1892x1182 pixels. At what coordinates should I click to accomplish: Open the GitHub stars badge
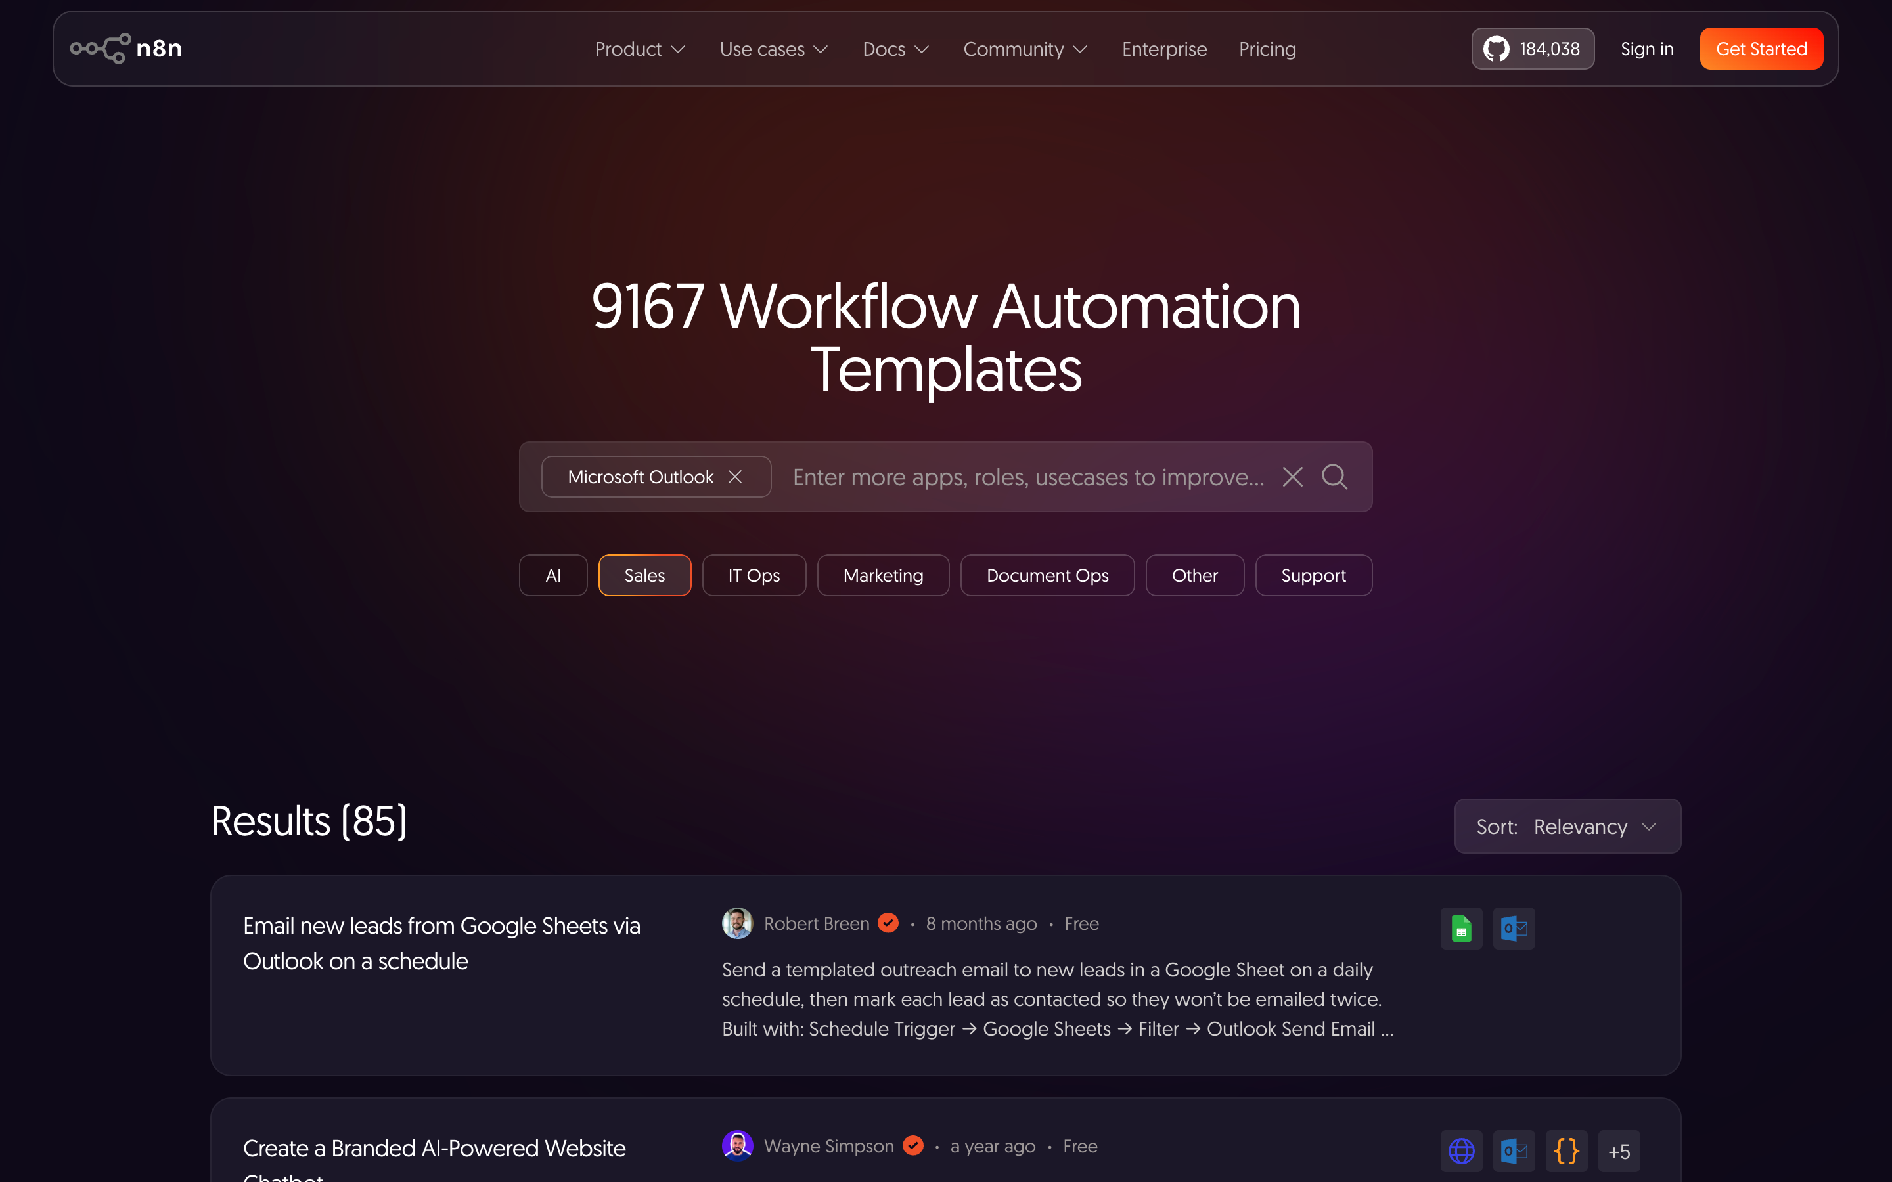[x=1533, y=49]
